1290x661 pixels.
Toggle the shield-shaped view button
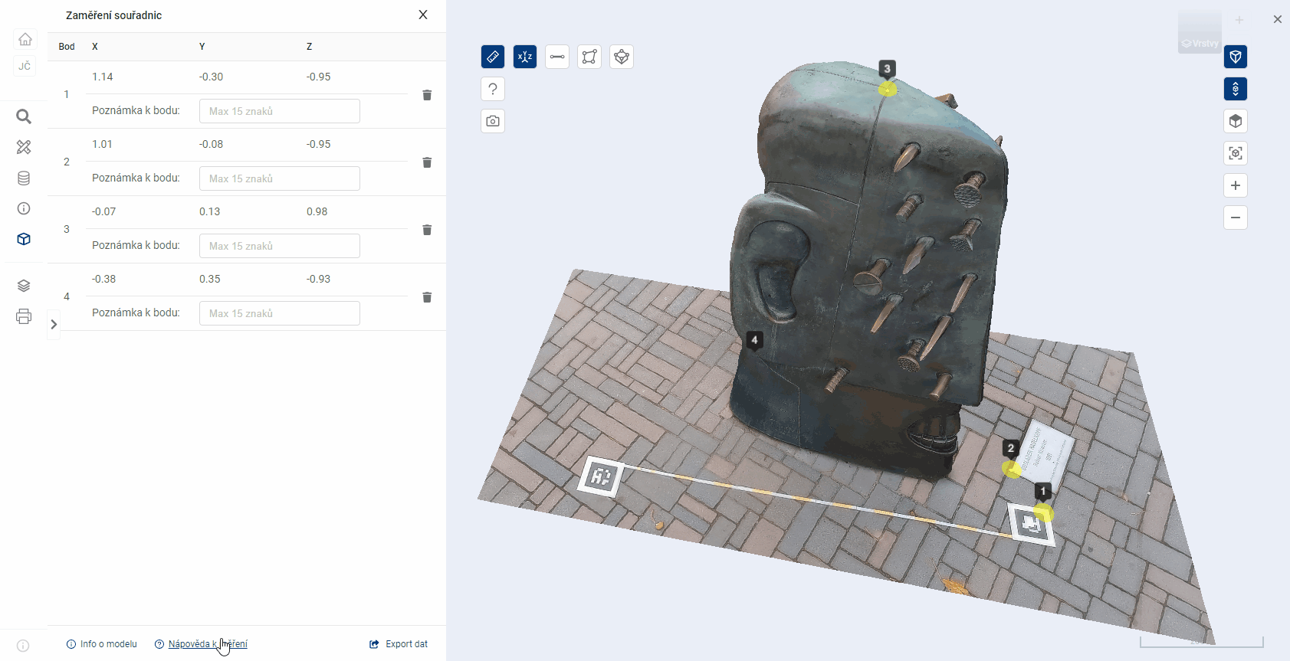[1236, 57]
